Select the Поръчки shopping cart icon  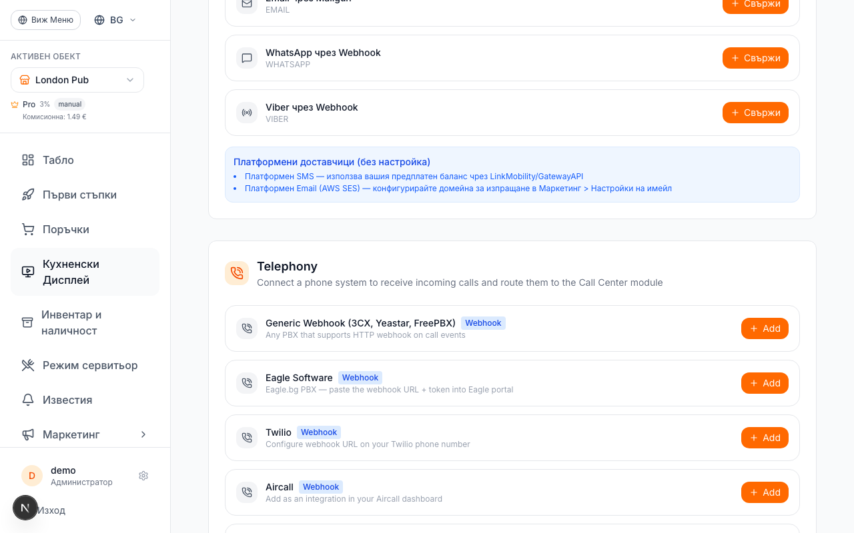(27, 229)
